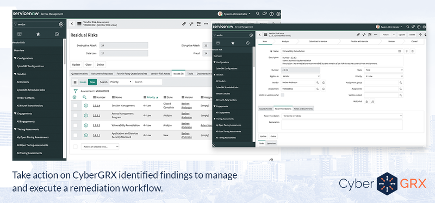
Task: Open the Priority search field dropdown
Action: pos(121,82)
